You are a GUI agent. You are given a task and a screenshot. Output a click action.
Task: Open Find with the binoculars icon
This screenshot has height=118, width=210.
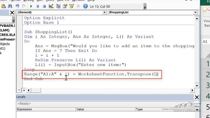pyautogui.click(x=10, y=6)
